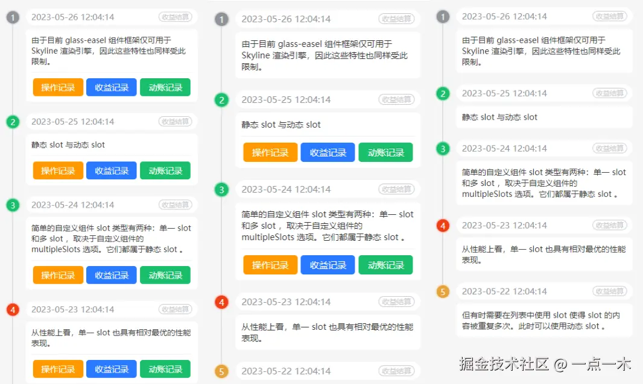The height and width of the screenshot is (384, 643).
Task: Click the 收益结算 tag on the 2023-05-22 right column entry
Action: [x=610, y=291]
